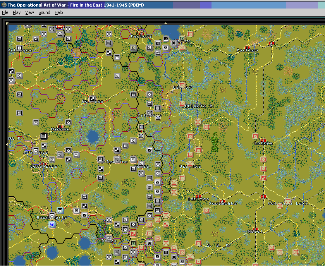The height and width of the screenshot is (266, 325).
Task: Click the Nevel town label
Action: (x=255, y=232)
